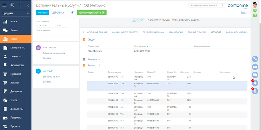Click the run process play icon

click(x=12, y=5)
